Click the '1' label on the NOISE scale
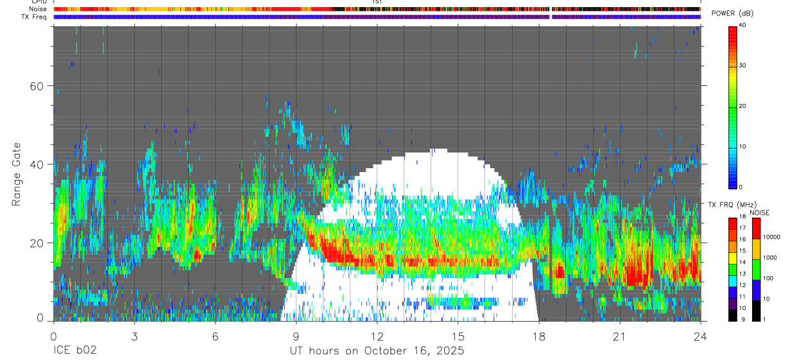 point(764,319)
